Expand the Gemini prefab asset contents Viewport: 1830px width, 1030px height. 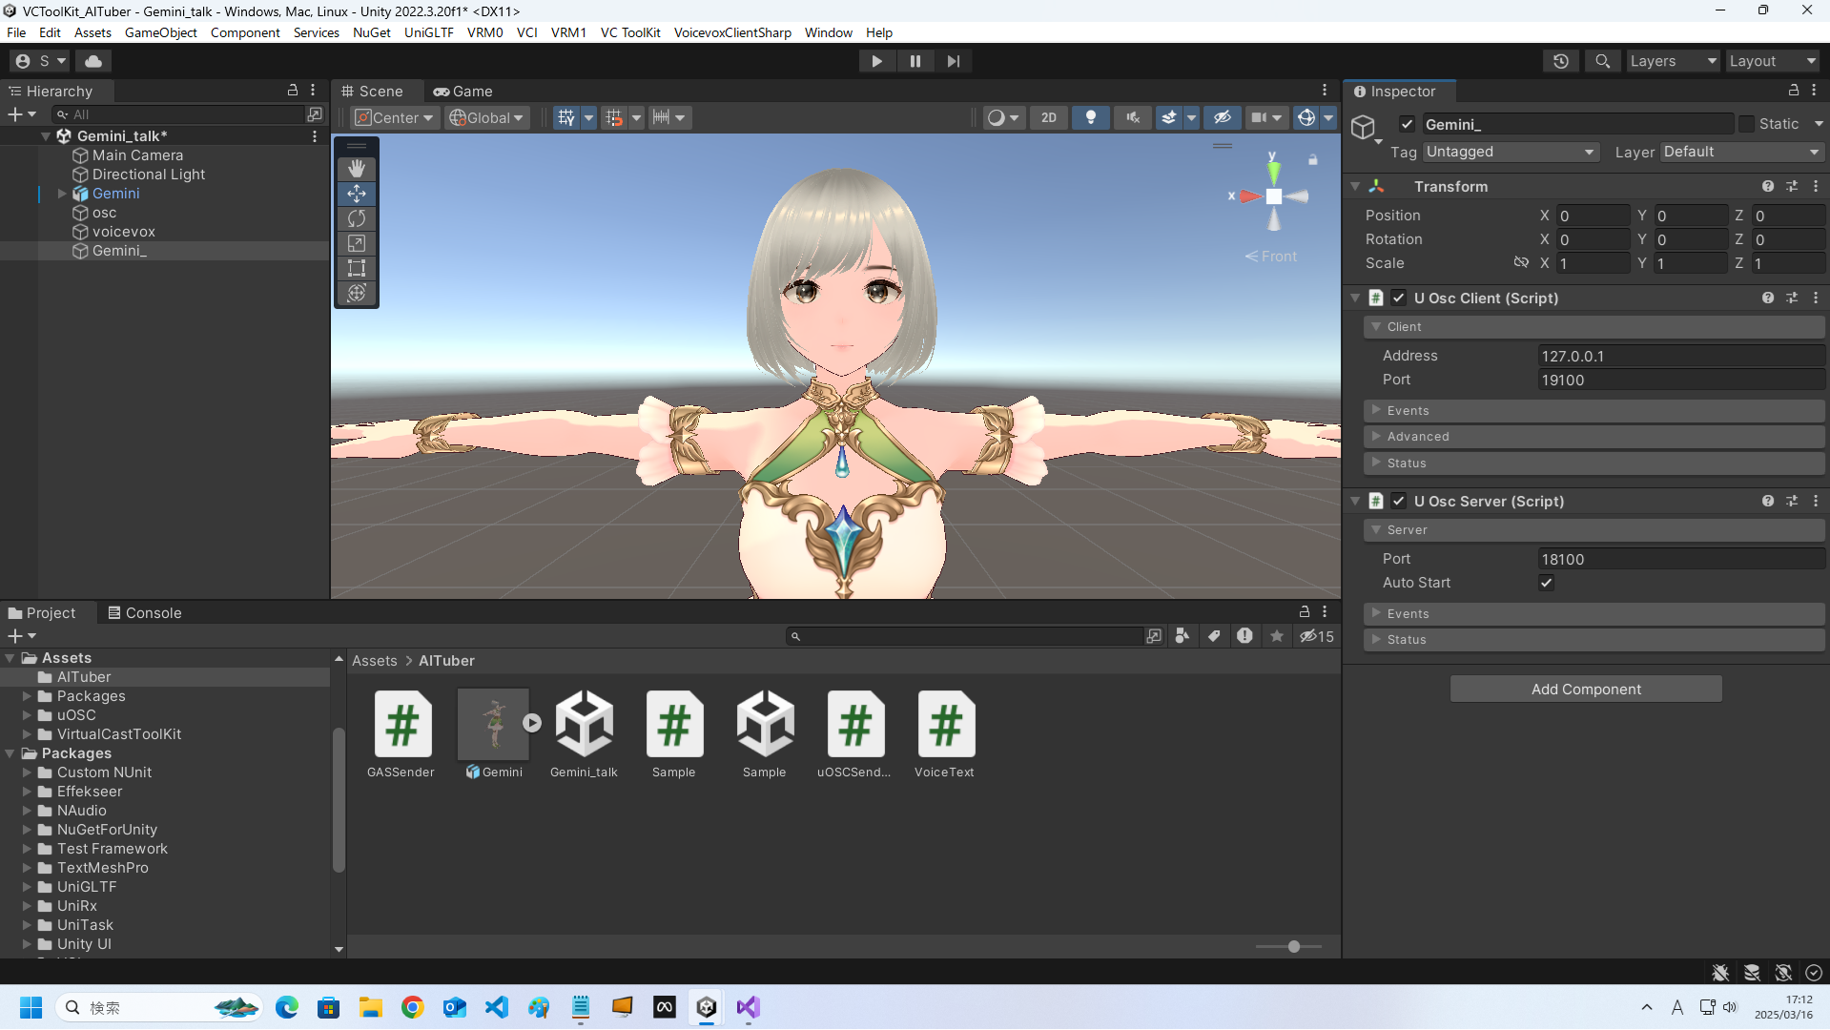[x=532, y=723]
